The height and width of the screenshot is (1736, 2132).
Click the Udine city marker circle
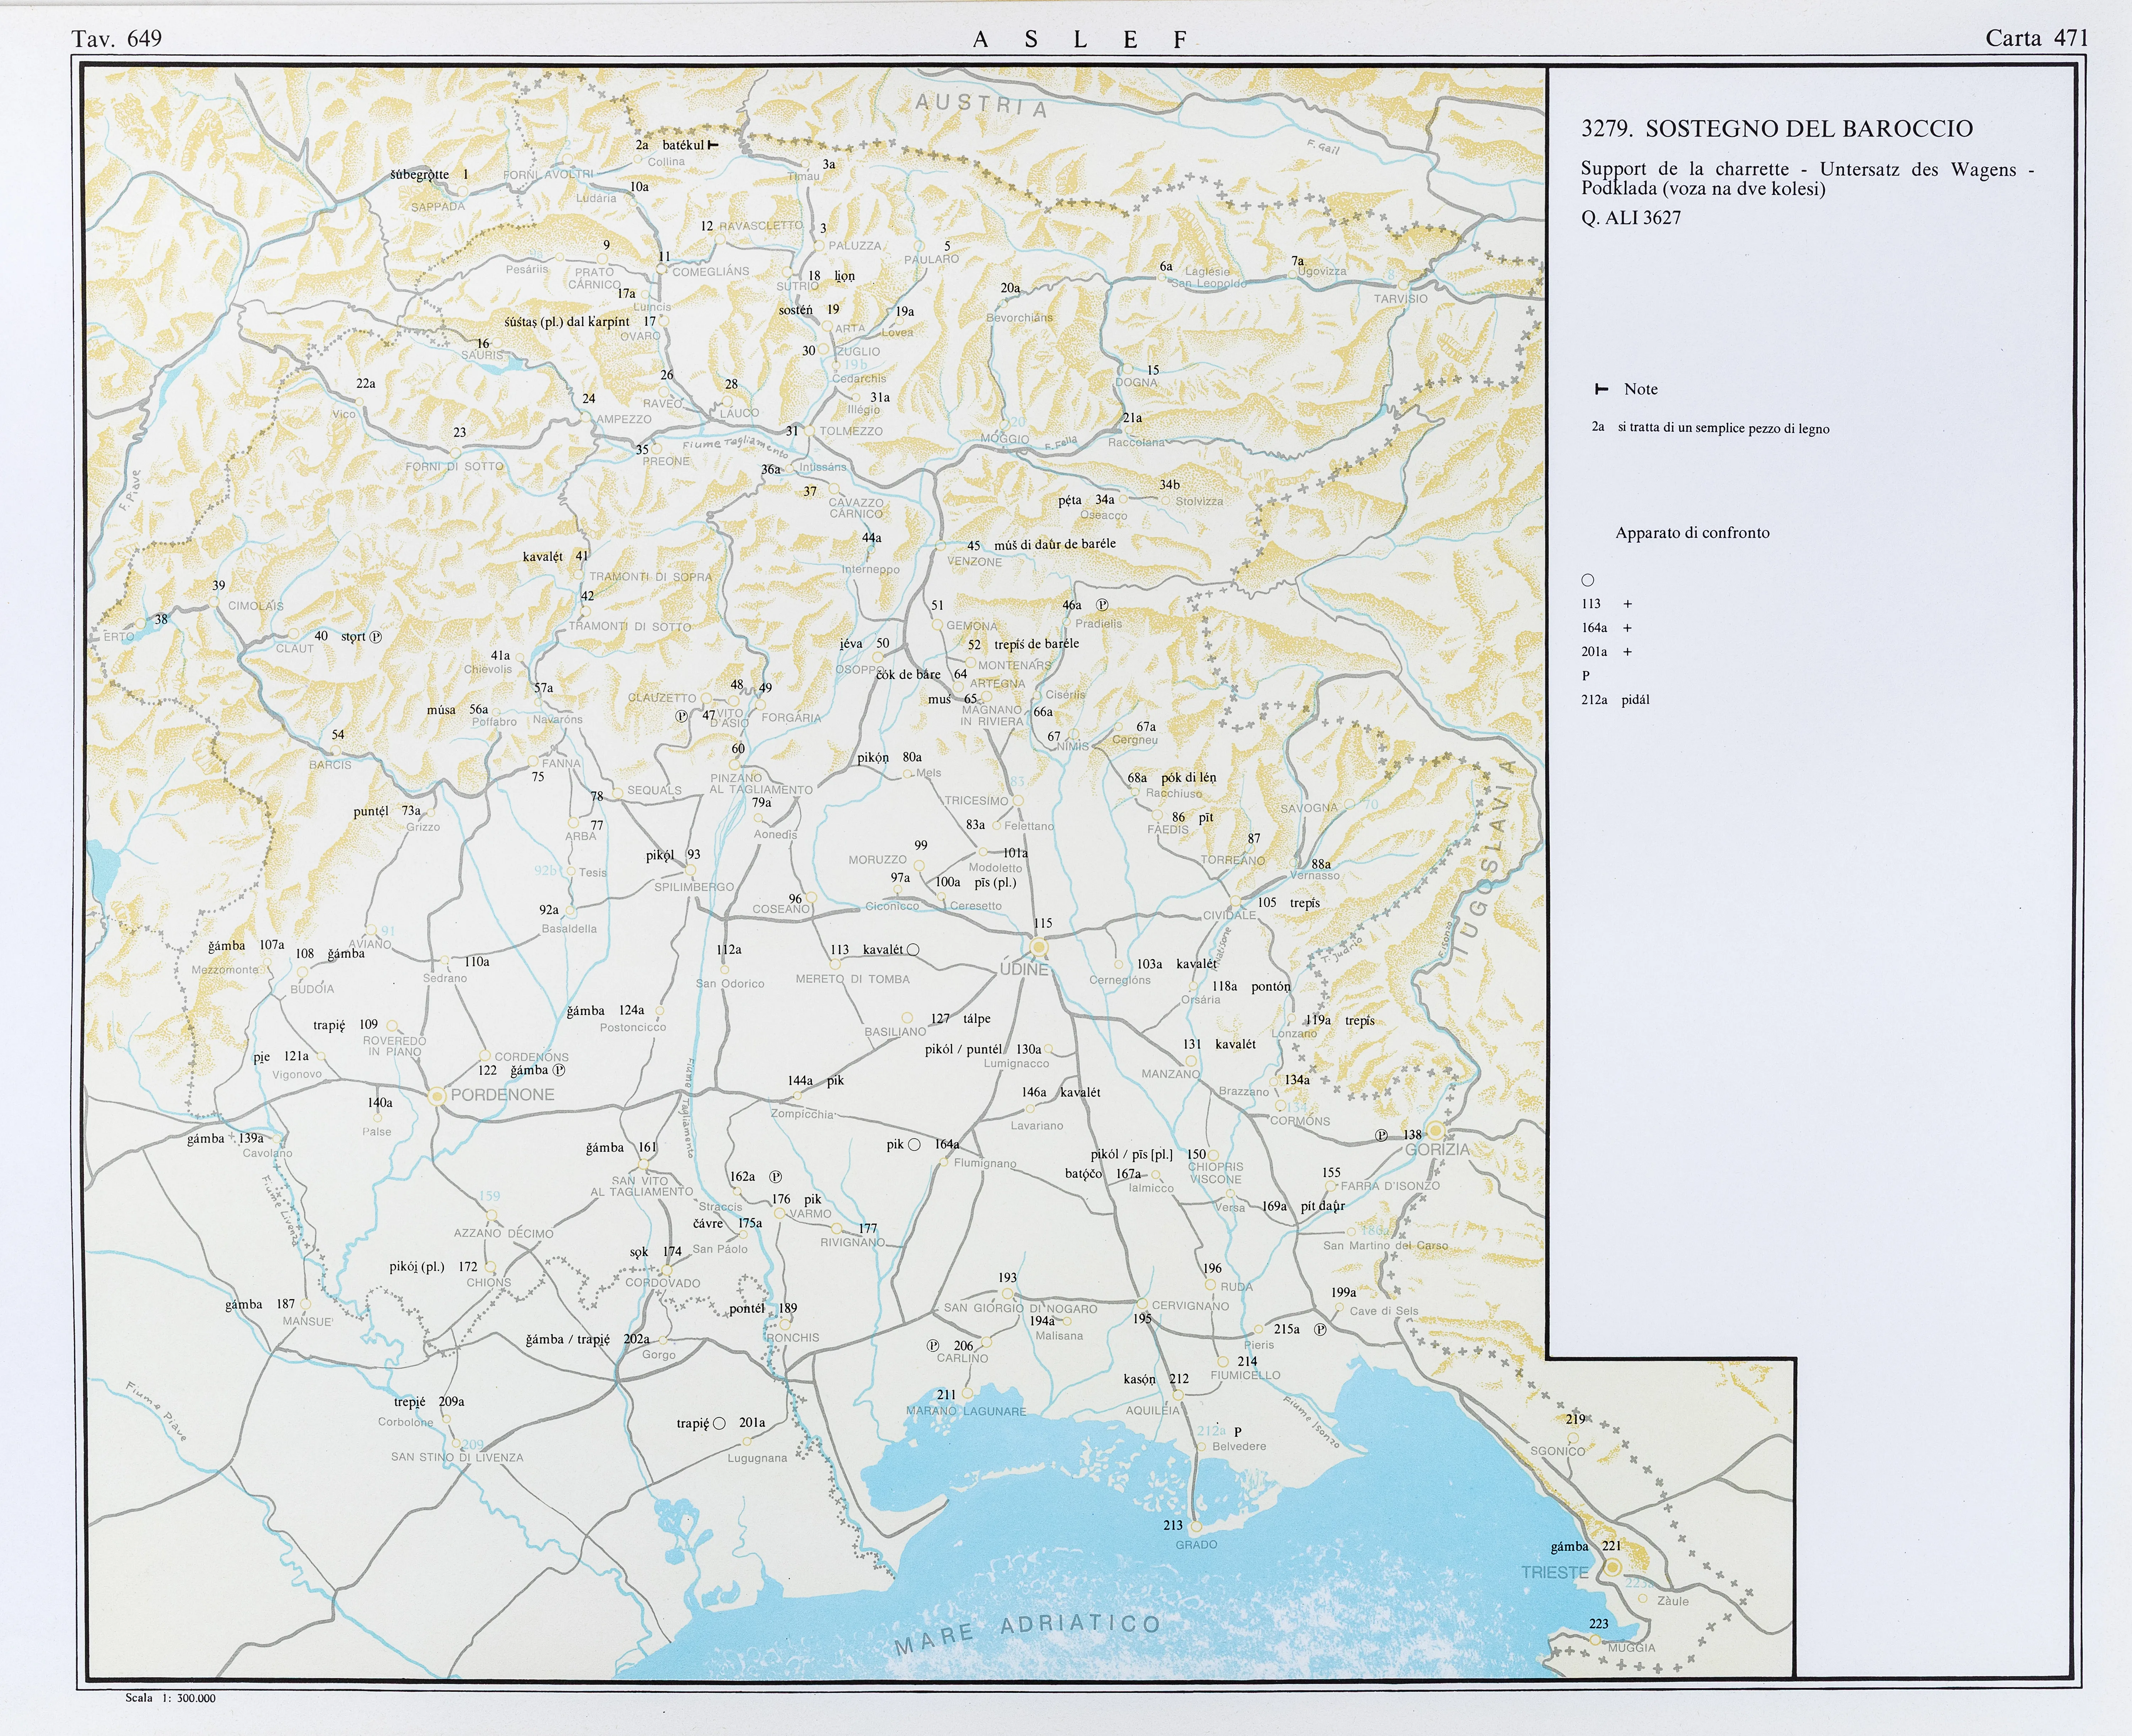(x=1039, y=946)
